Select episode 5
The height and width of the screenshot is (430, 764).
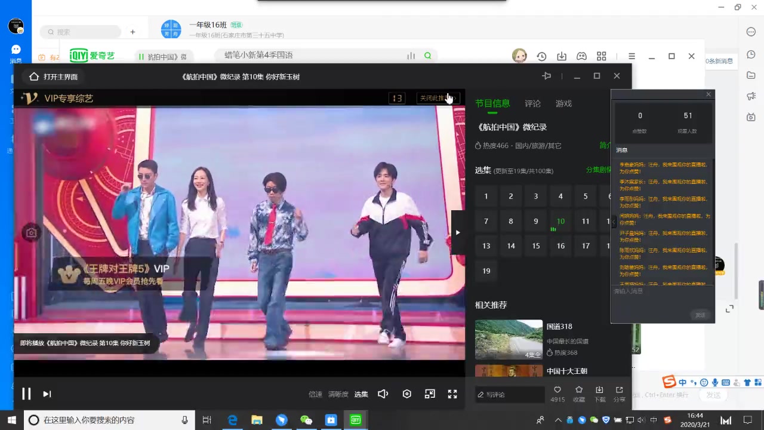pyautogui.click(x=586, y=196)
